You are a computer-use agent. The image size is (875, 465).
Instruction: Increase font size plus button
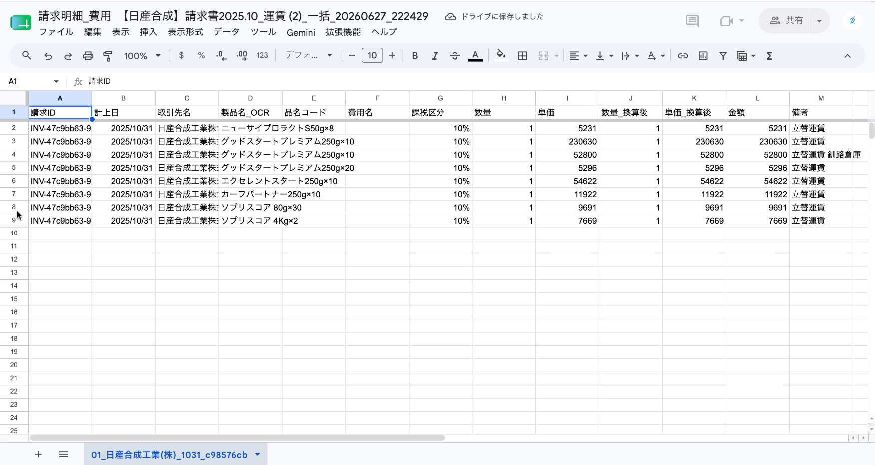click(392, 56)
